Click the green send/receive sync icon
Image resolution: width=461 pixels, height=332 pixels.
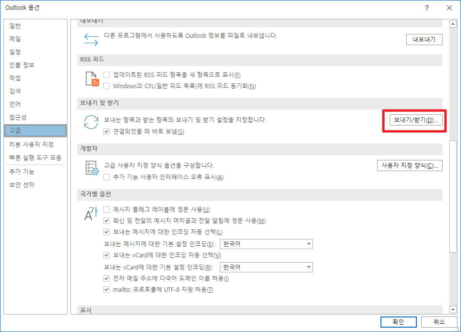tap(91, 122)
